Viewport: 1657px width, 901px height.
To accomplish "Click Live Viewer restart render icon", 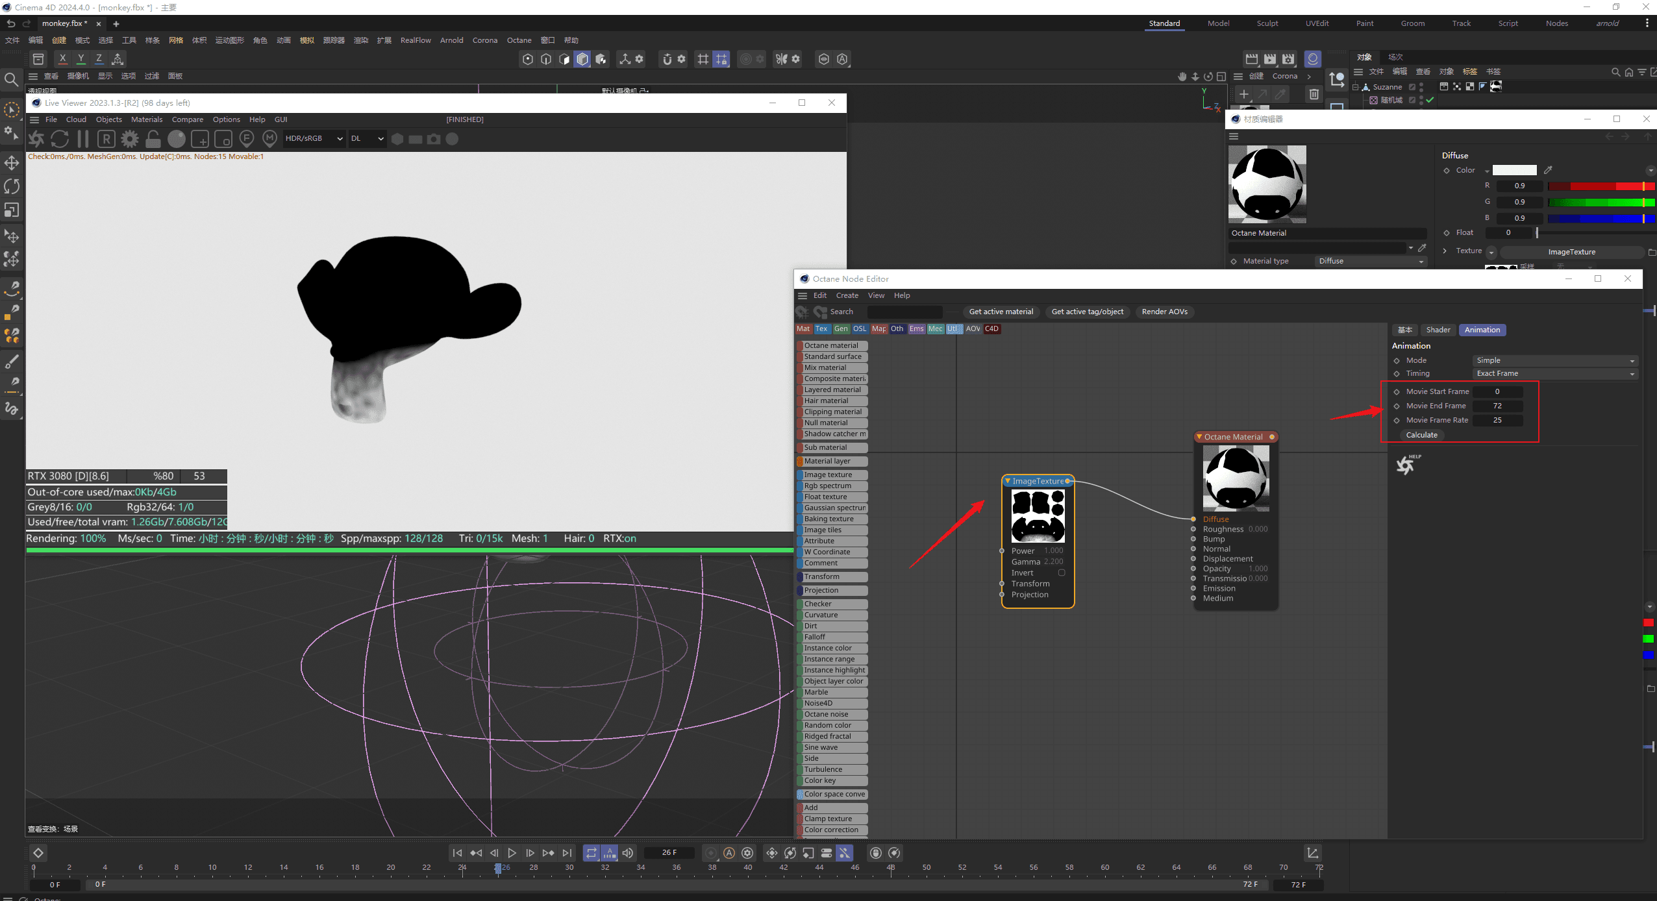I will 60,138.
